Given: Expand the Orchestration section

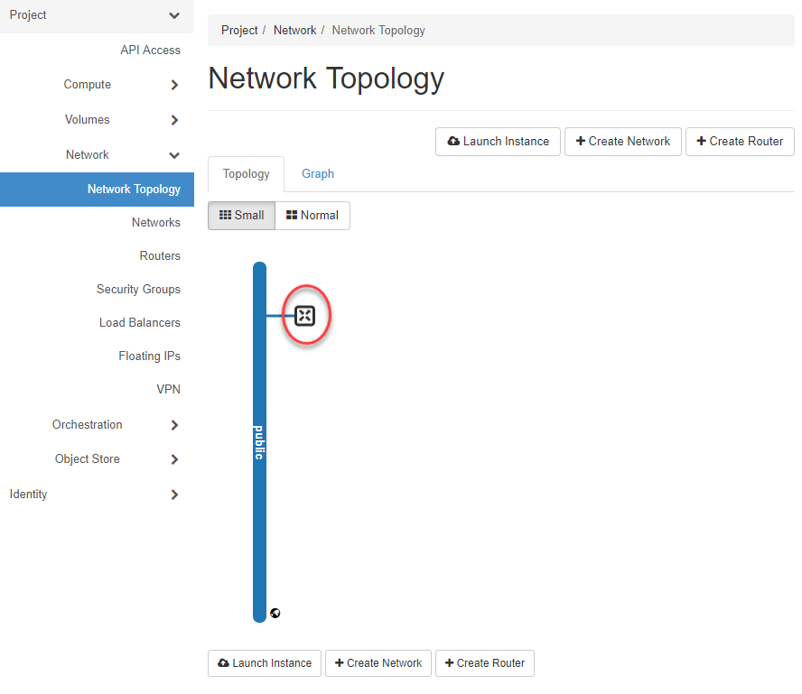Looking at the screenshot, I should 174,425.
